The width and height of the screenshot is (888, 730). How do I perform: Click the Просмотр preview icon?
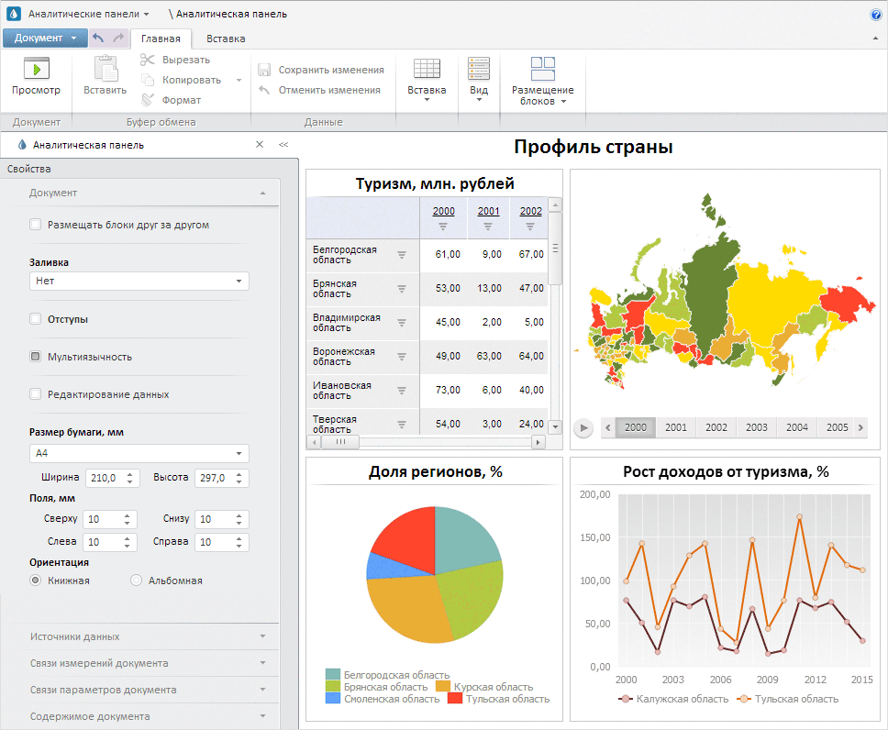36,69
